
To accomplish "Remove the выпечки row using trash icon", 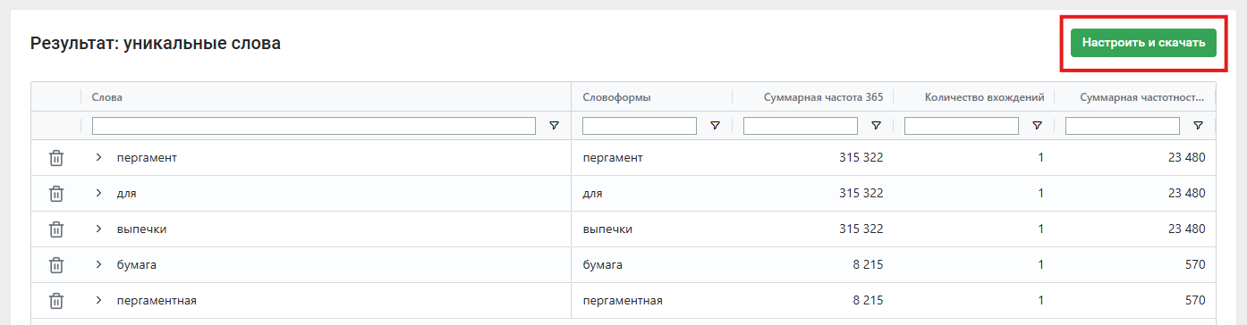I will 55,229.
